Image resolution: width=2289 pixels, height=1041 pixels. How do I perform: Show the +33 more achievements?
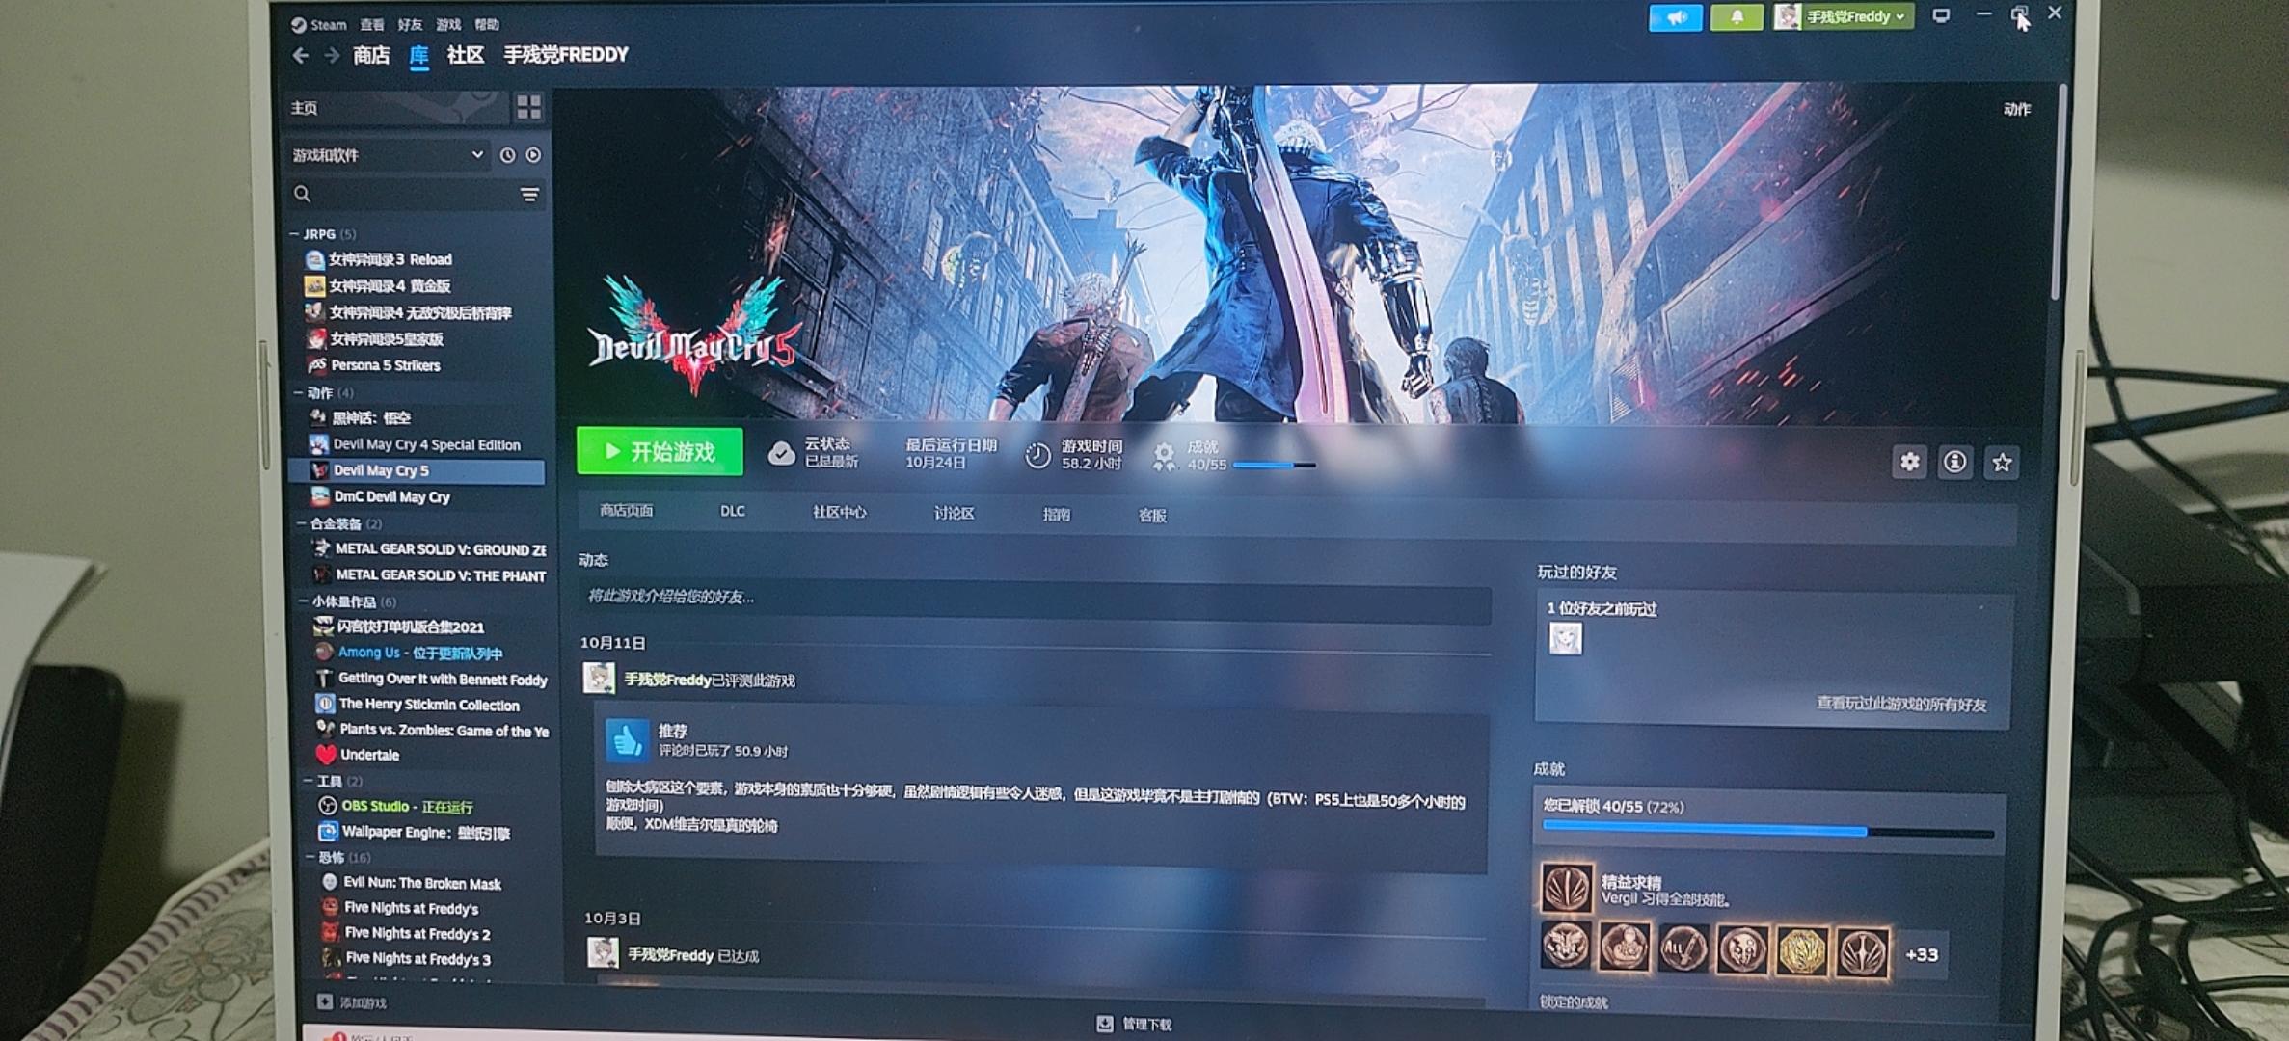[1922, 954]
